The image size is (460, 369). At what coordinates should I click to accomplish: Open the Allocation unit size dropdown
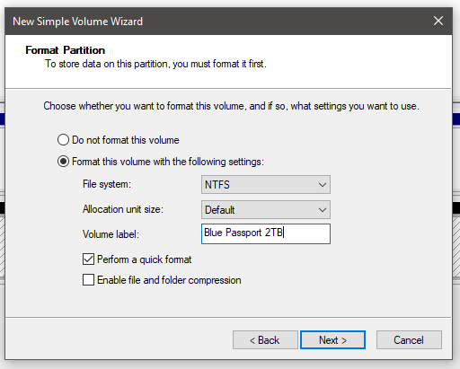pyautogui.click(x=266, y=210)
